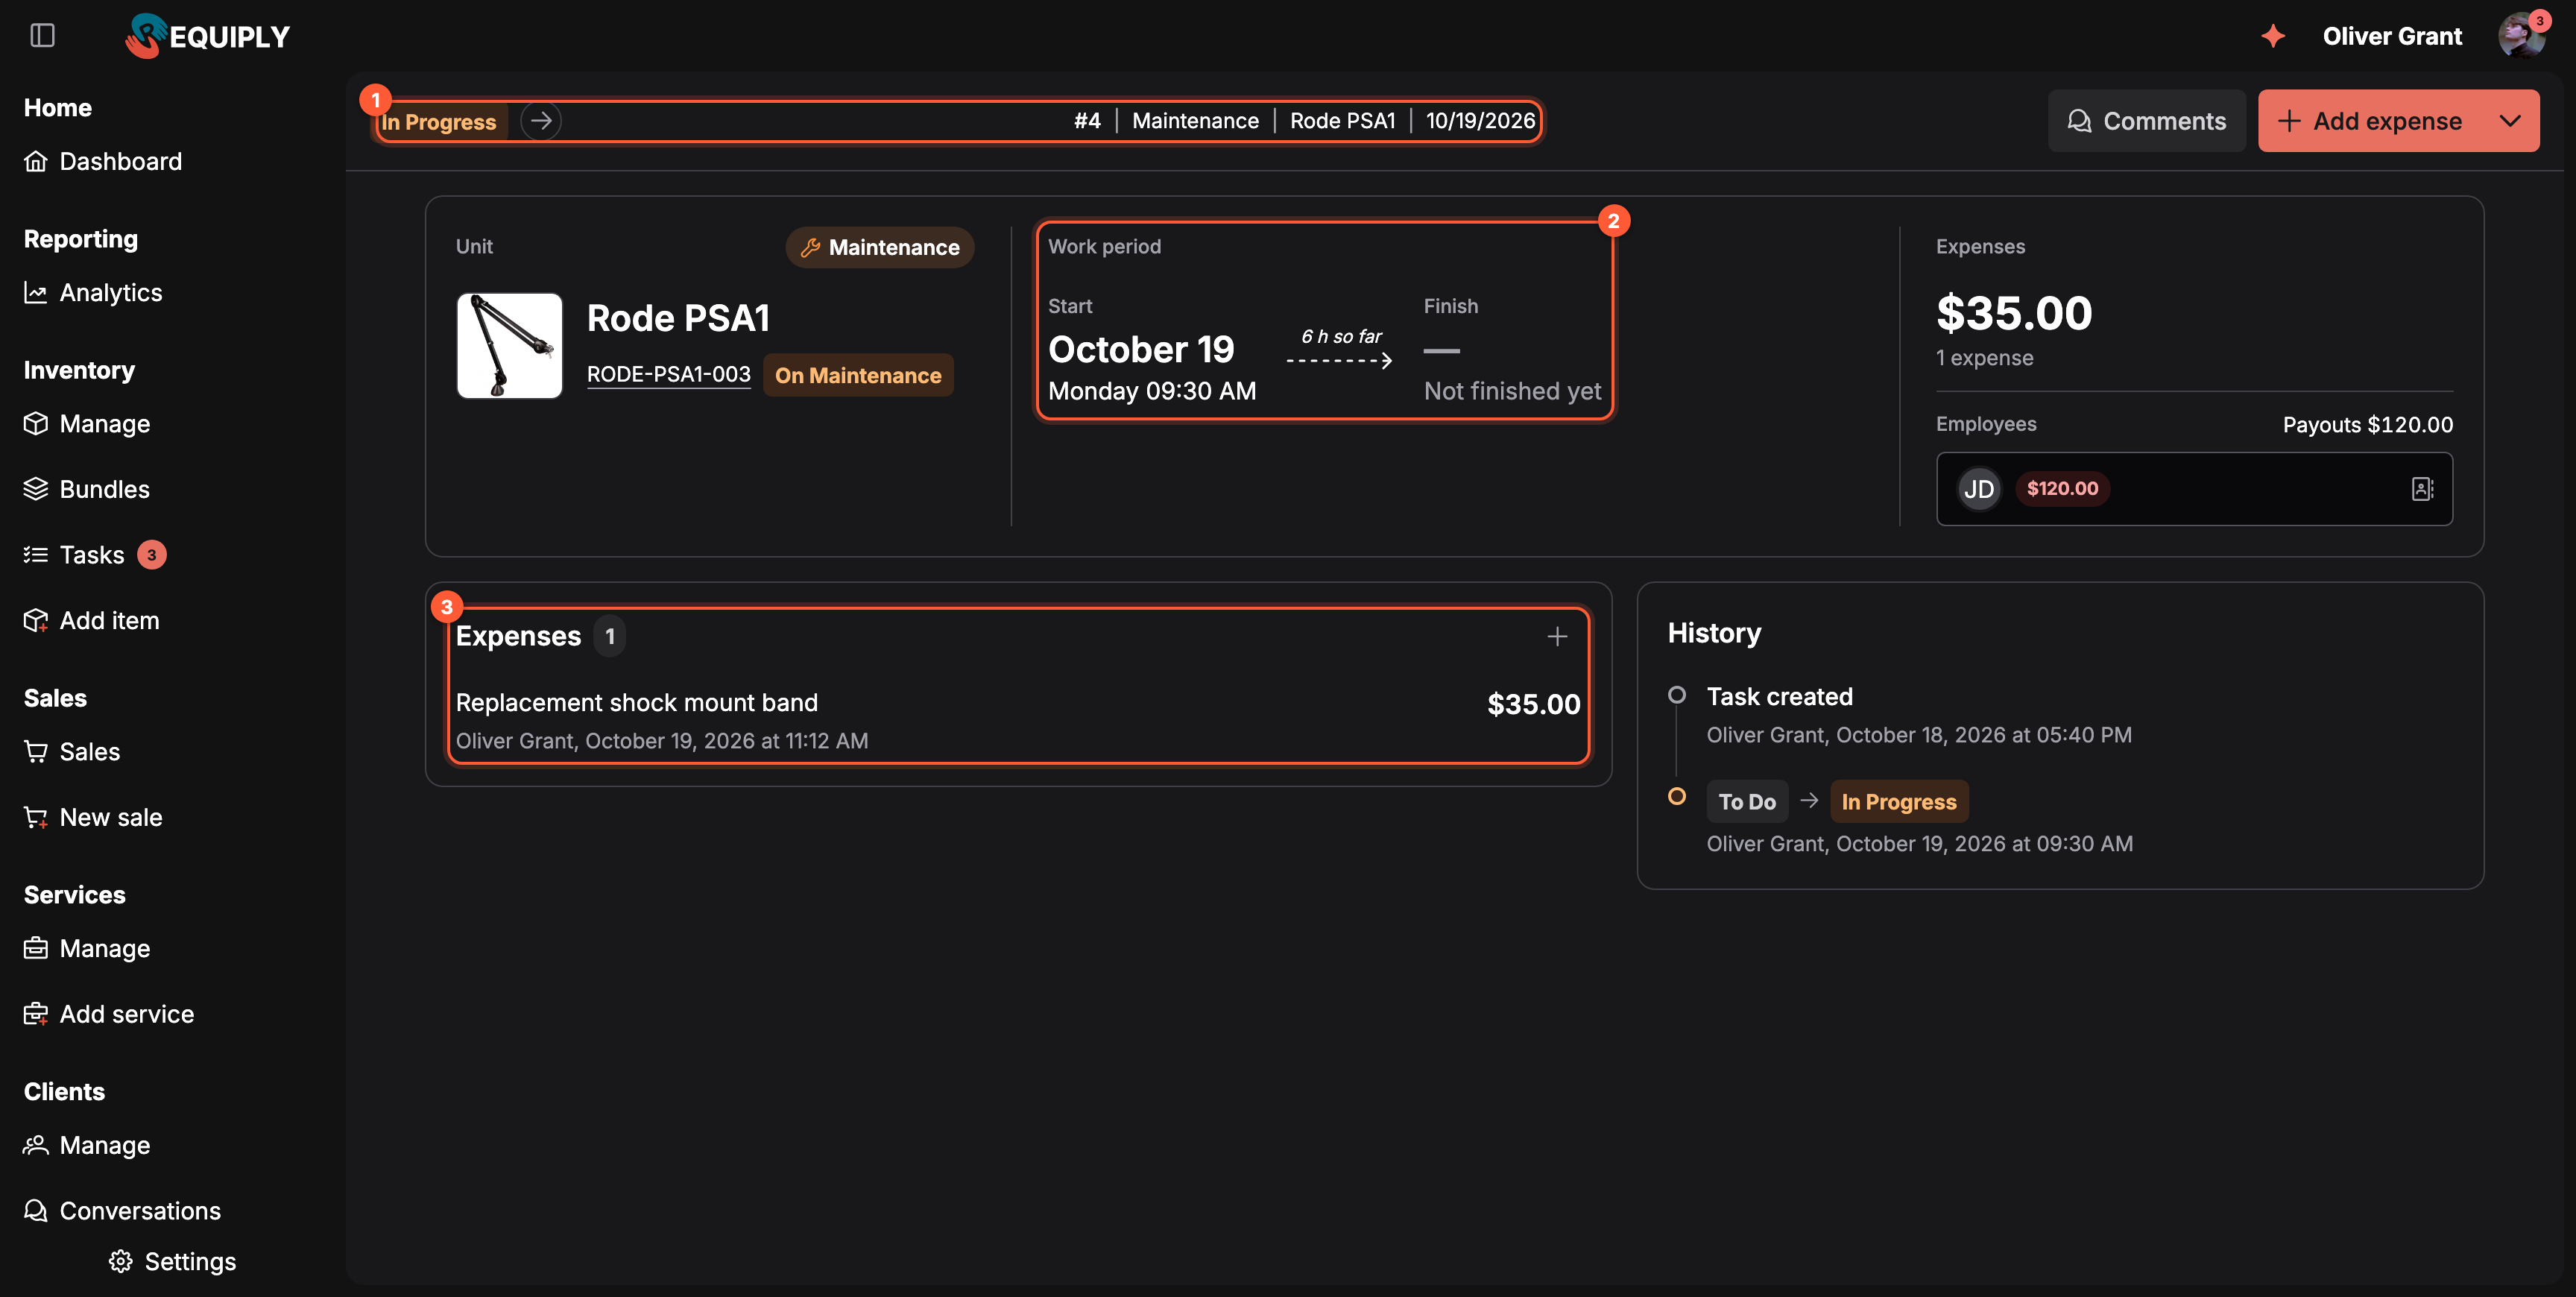Open Clients Manage page

[87, 1145]
